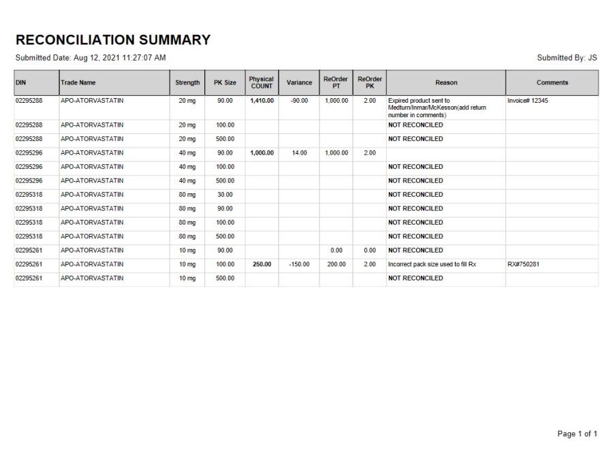Click the Strength column header
The width and height of the screenshot is (613, 473).
click(187, 82)
